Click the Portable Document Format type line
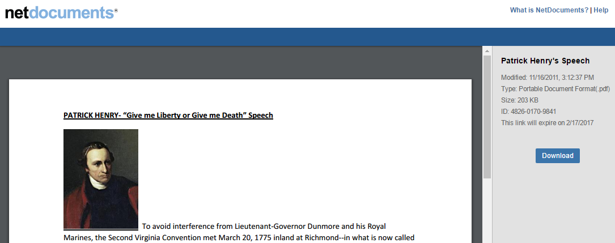 tap(555, 89)
